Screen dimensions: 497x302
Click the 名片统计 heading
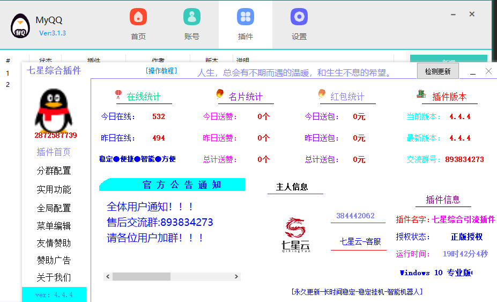[x=246, y=97]
